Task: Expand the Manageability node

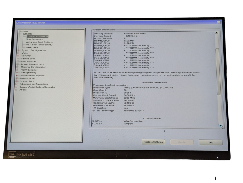Action: click(17, 73)
